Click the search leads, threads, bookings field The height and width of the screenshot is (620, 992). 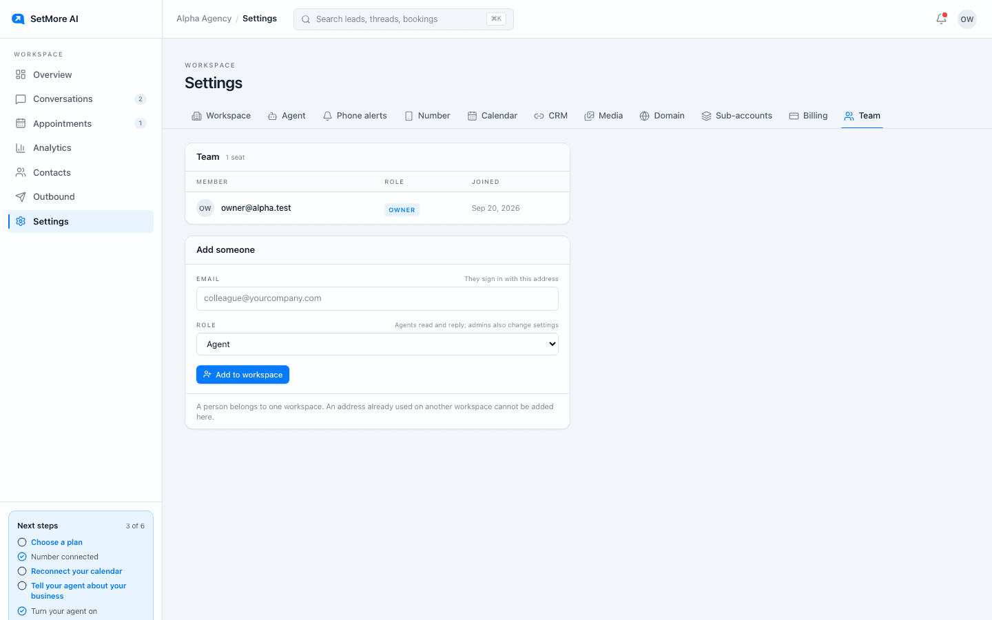point(404,19)
